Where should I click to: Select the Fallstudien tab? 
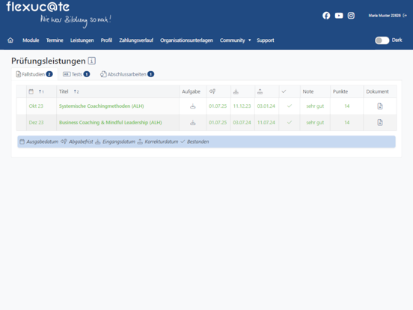pyautogui.click(x=34, y=74)
